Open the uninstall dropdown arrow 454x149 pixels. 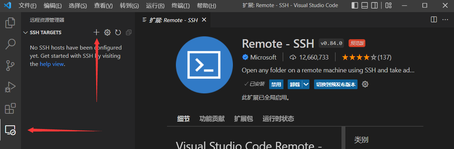coord(306,84)
